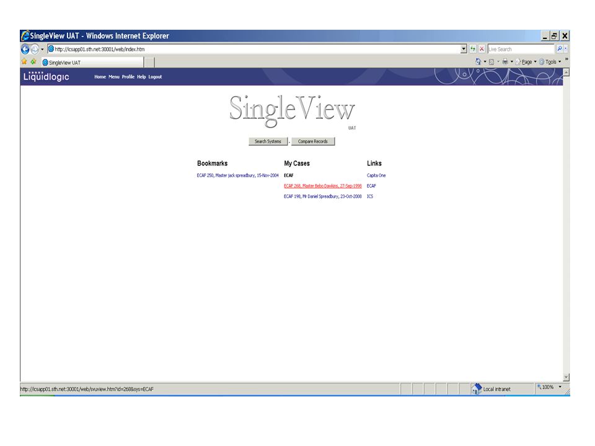Open the RSS feeds icon
Screen dimensions: 595x446
coord(491,62)
